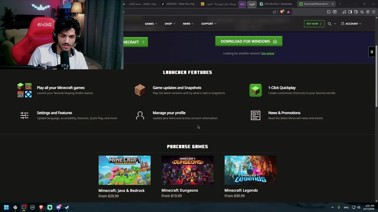378x212 pixels.
Task: Open Discord from the taskbar
Action: click(58, 207)
